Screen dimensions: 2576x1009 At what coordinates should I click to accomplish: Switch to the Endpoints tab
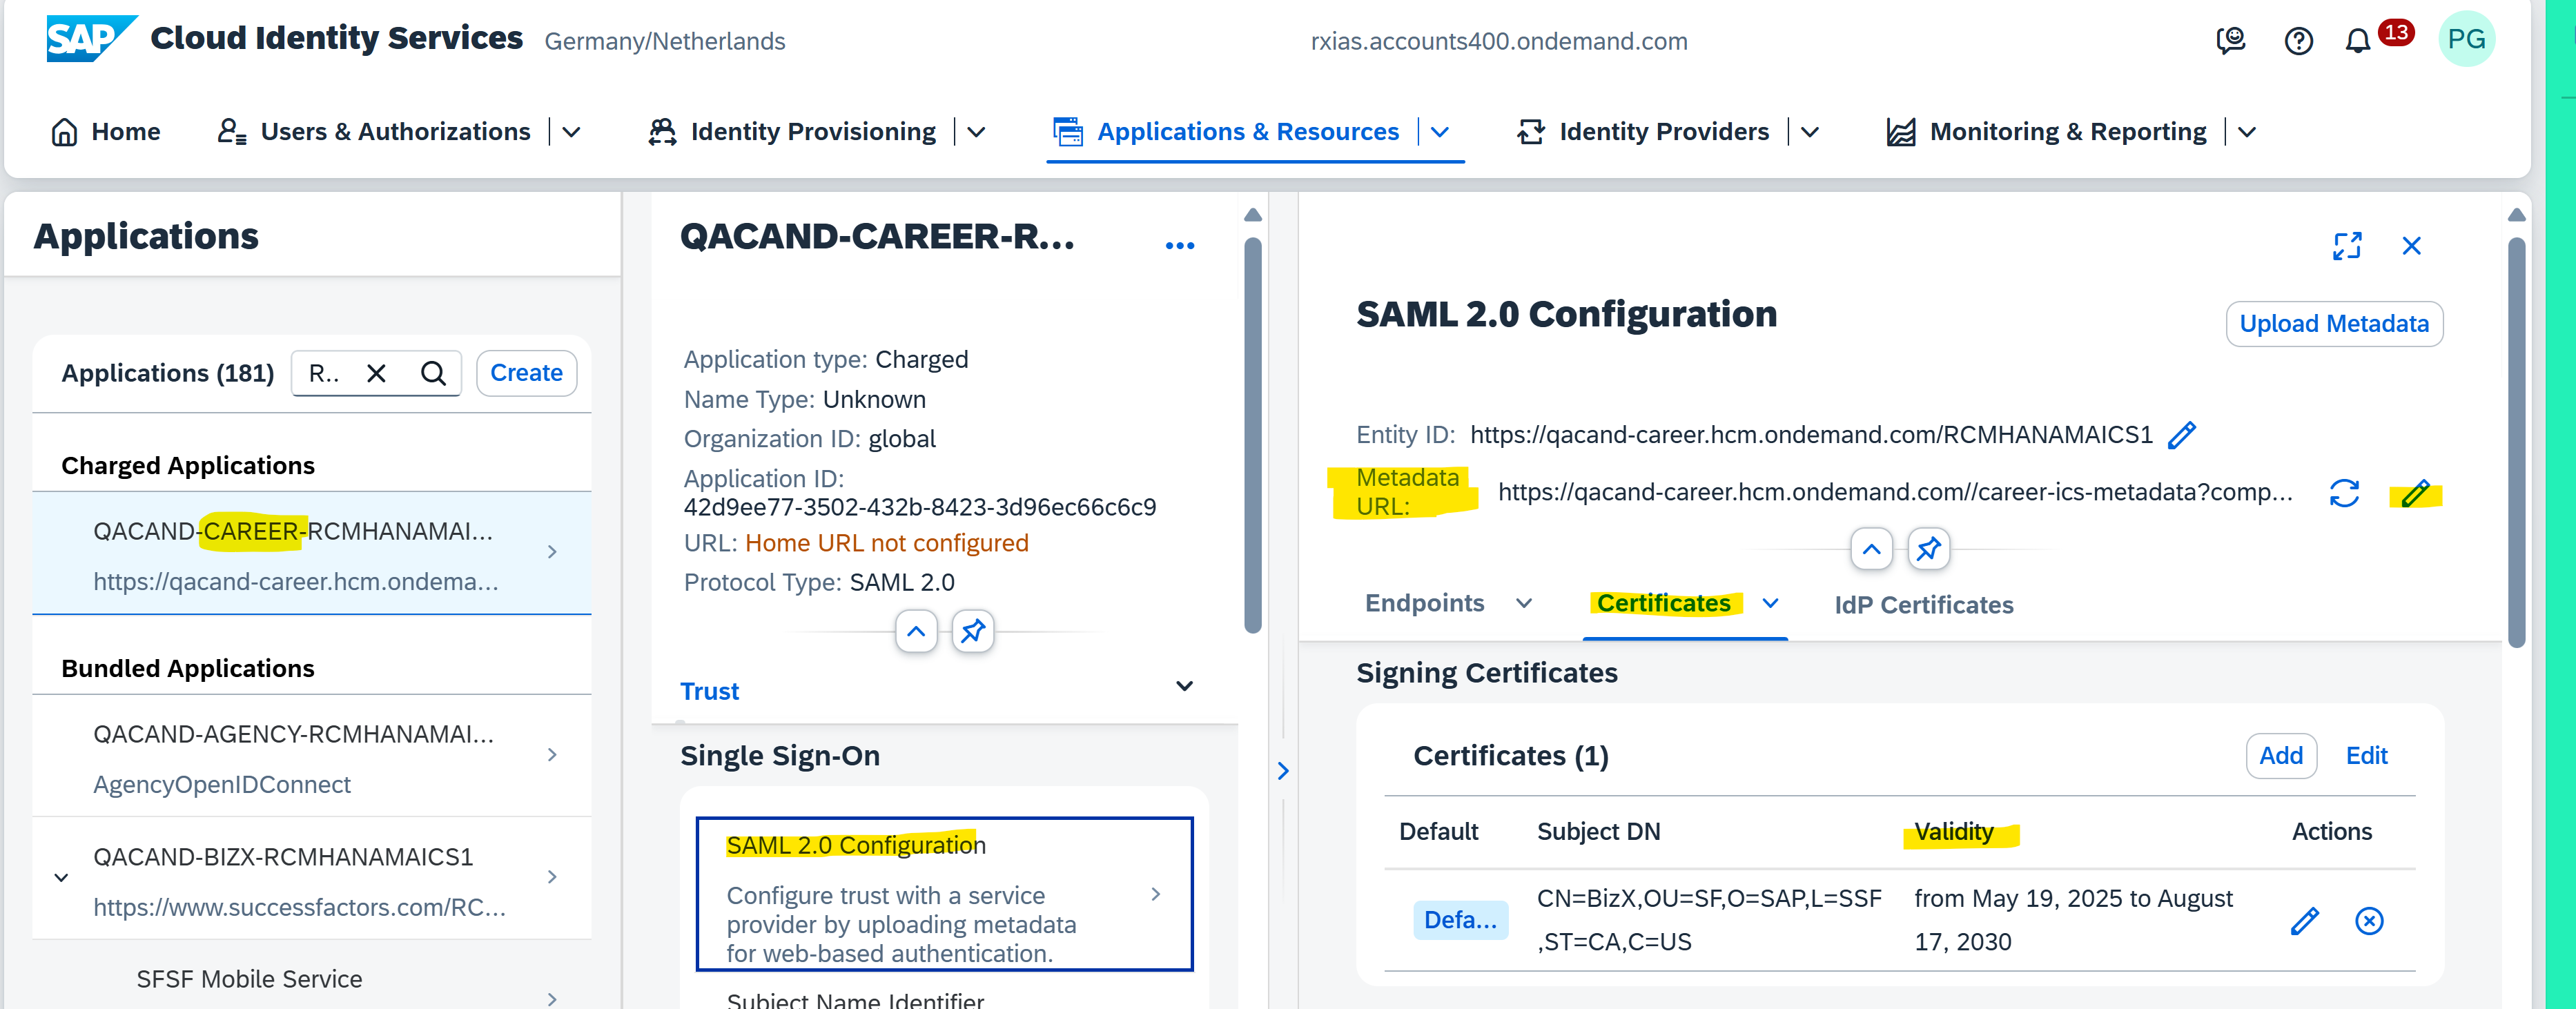pos(1424,603)
